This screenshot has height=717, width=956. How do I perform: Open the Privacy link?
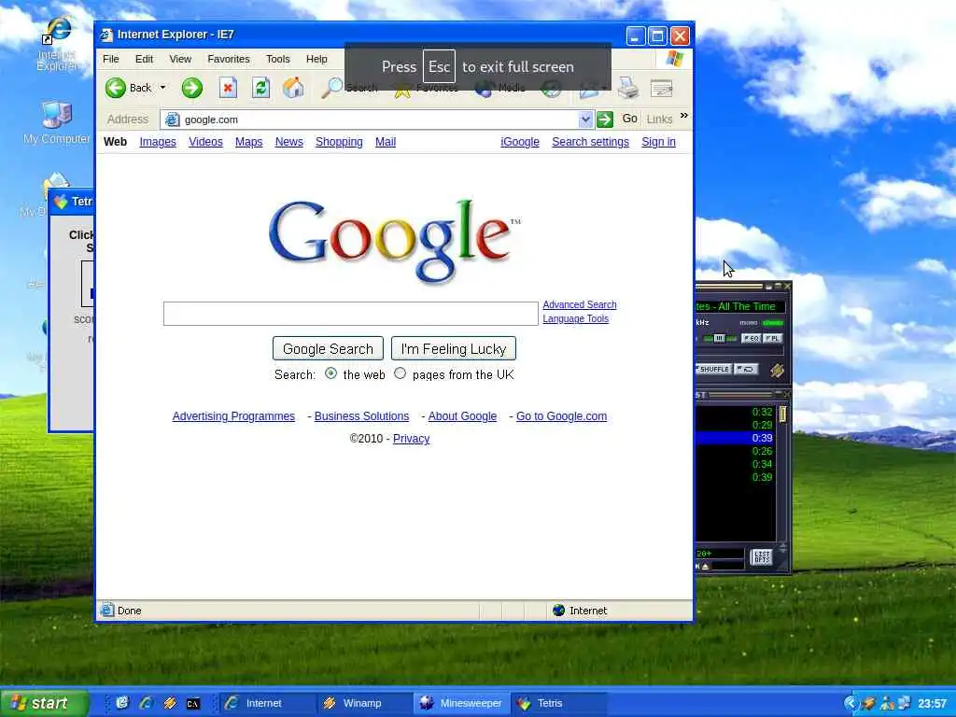tap(412, 439)
